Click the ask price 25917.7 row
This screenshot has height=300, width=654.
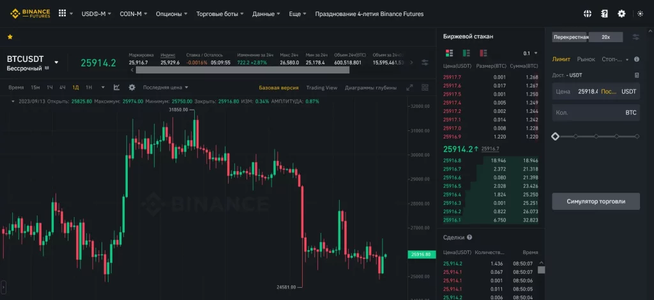pyautogui.click(x=491, y=77)
